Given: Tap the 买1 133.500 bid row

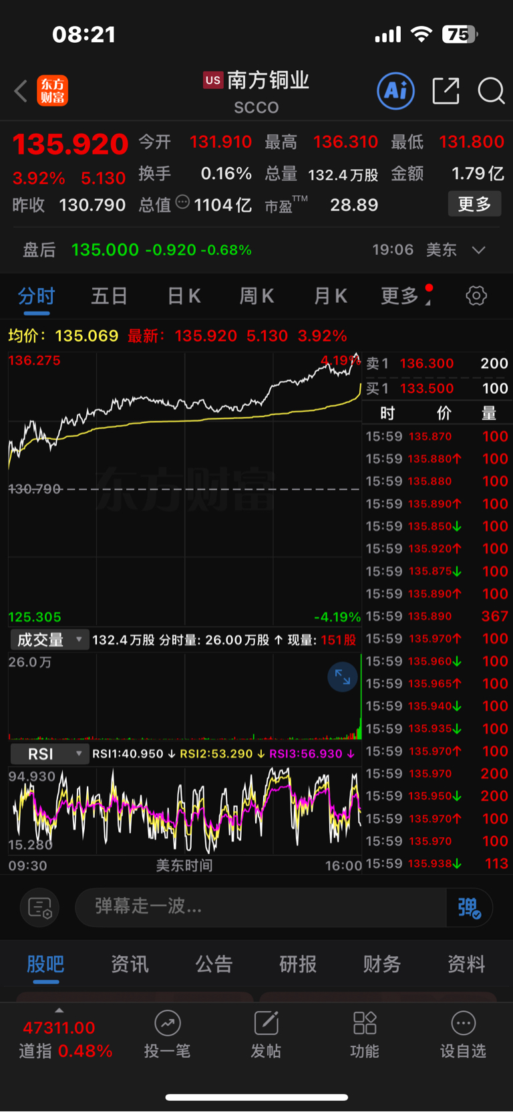Looking at the screenshot, I should pos(438,388).
